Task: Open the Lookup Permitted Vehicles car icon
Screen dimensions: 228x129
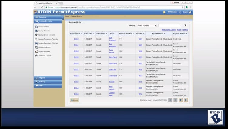Action: pyautogui.click(x=36, y=43)
